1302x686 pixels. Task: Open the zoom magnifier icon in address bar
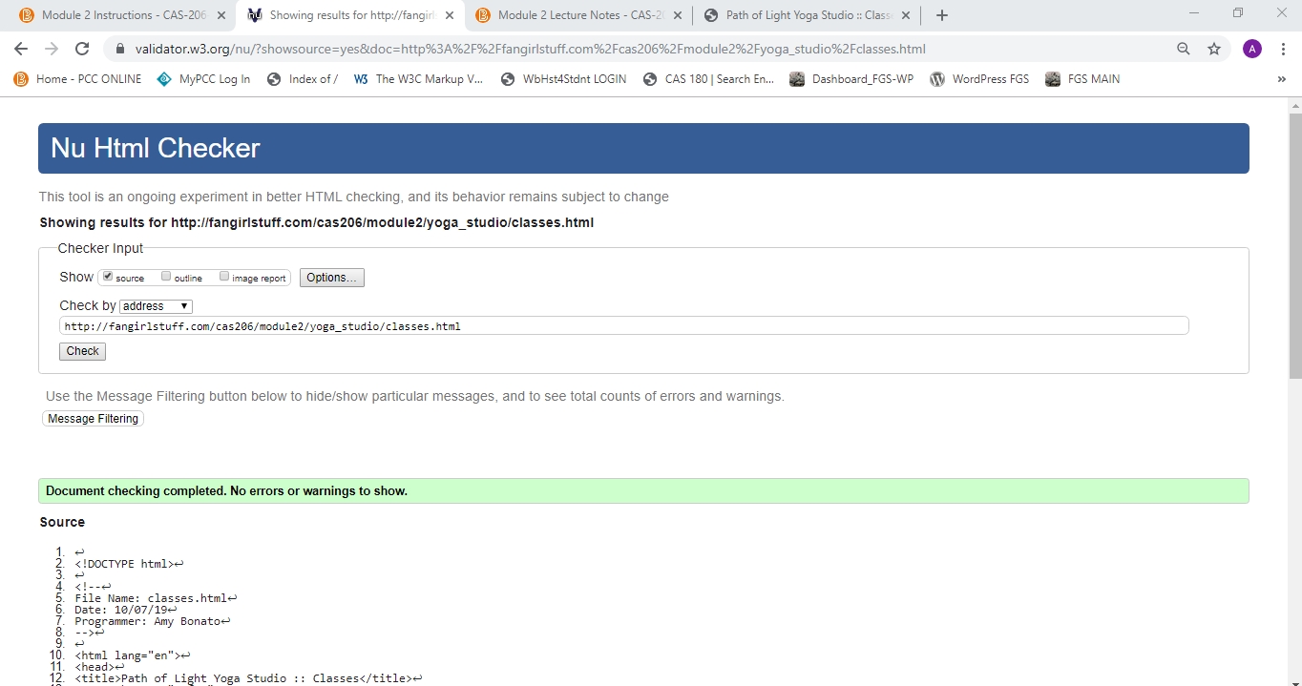1184,49
